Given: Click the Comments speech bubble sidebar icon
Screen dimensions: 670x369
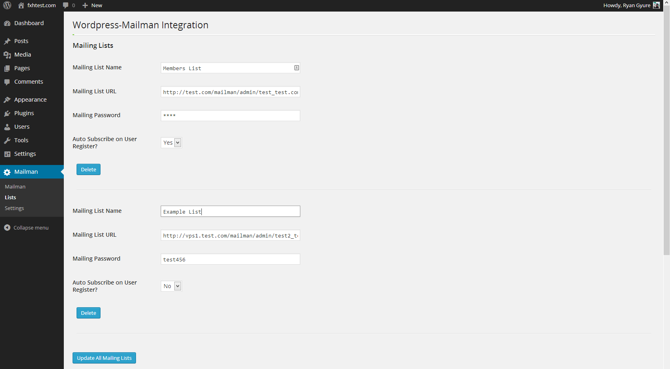Looking at the screenshot, I should (7, 82).
